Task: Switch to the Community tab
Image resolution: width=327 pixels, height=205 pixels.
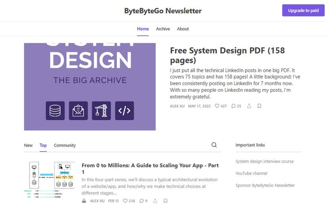Action: [x=65, y=145]
